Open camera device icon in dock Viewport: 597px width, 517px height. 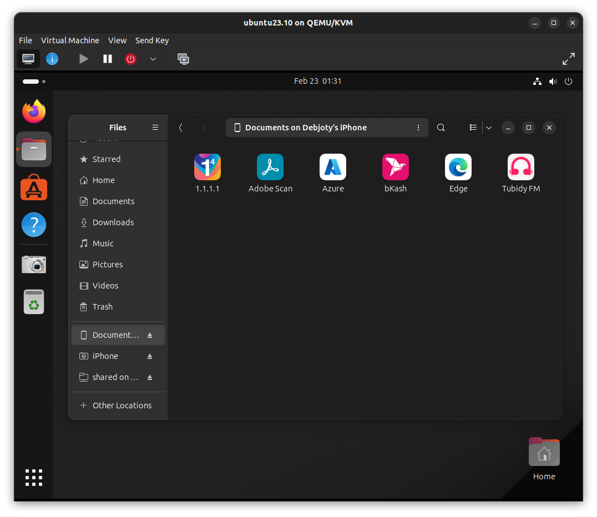click(34, 264)
